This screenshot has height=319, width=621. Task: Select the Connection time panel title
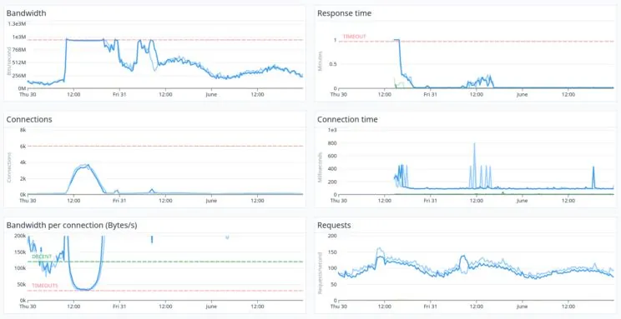(x=347, y=119)
